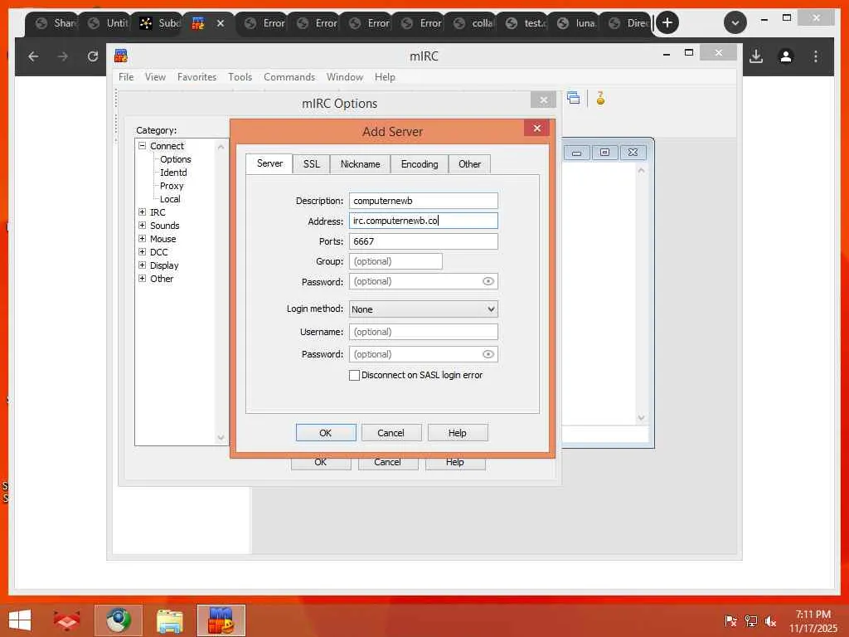Image resolution: width=849 pixels, height=637 pixels.
Task: Click the Action Center flag icon
Action: coord(730,621)
